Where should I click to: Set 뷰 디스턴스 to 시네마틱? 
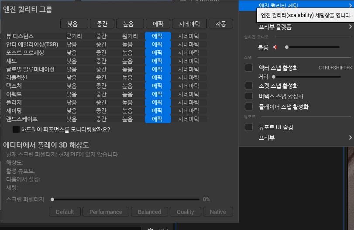tap(189, 36)
